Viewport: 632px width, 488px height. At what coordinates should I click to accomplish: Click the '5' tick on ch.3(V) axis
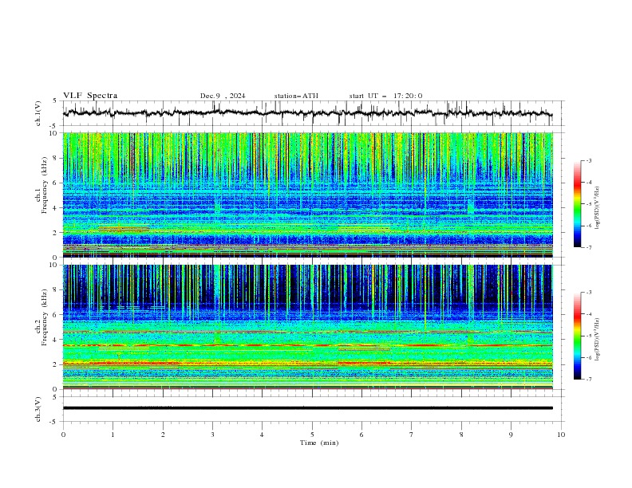[55, 397]
